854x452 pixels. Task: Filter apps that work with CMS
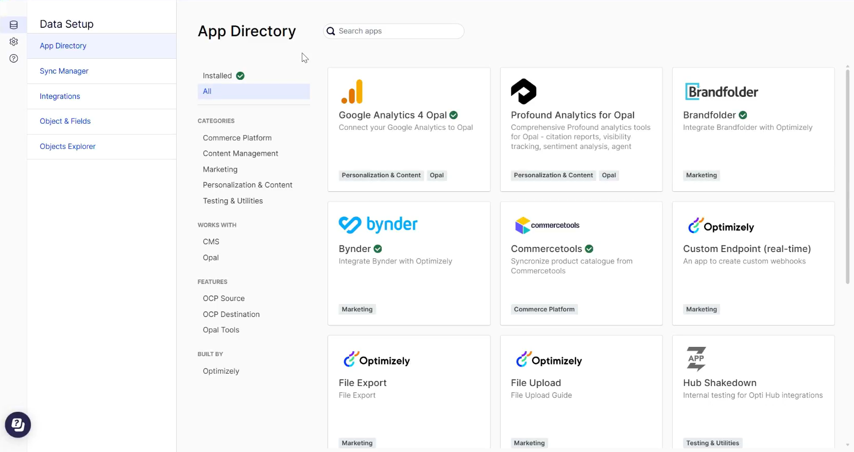pos(211,242)
